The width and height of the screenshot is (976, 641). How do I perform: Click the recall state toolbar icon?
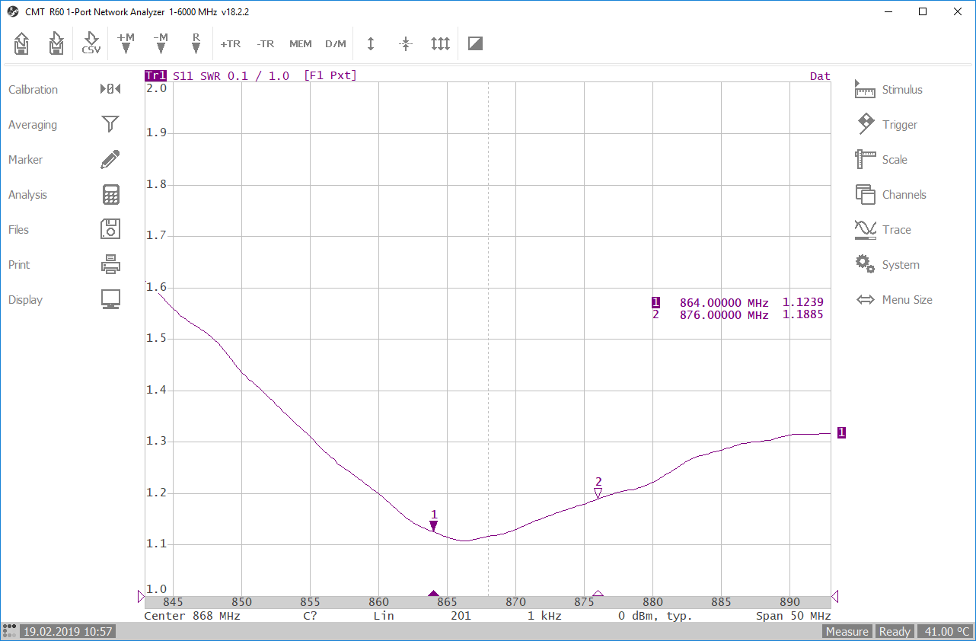22,43
